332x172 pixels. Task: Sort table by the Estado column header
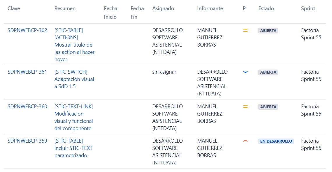point(266,8)
